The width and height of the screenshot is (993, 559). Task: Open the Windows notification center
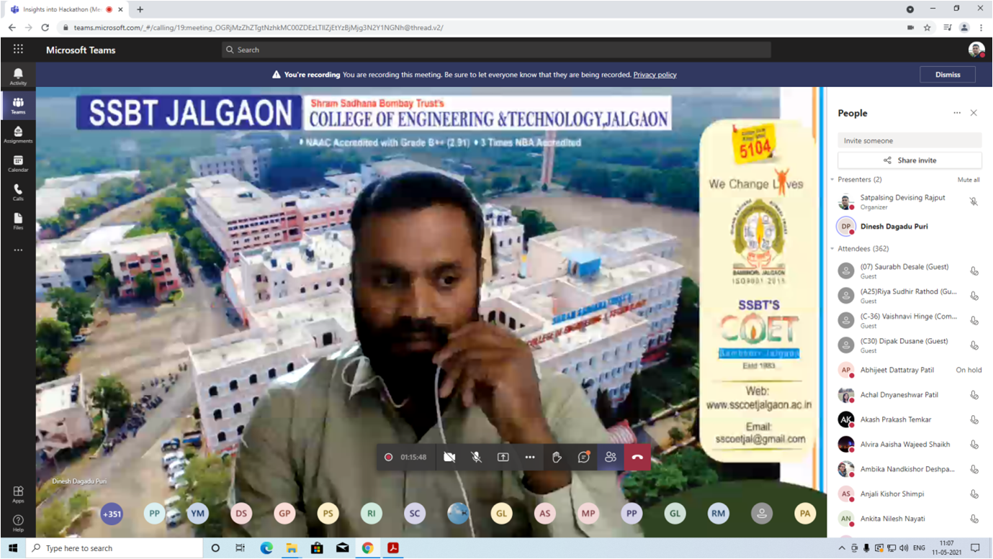tap(976, 548)
